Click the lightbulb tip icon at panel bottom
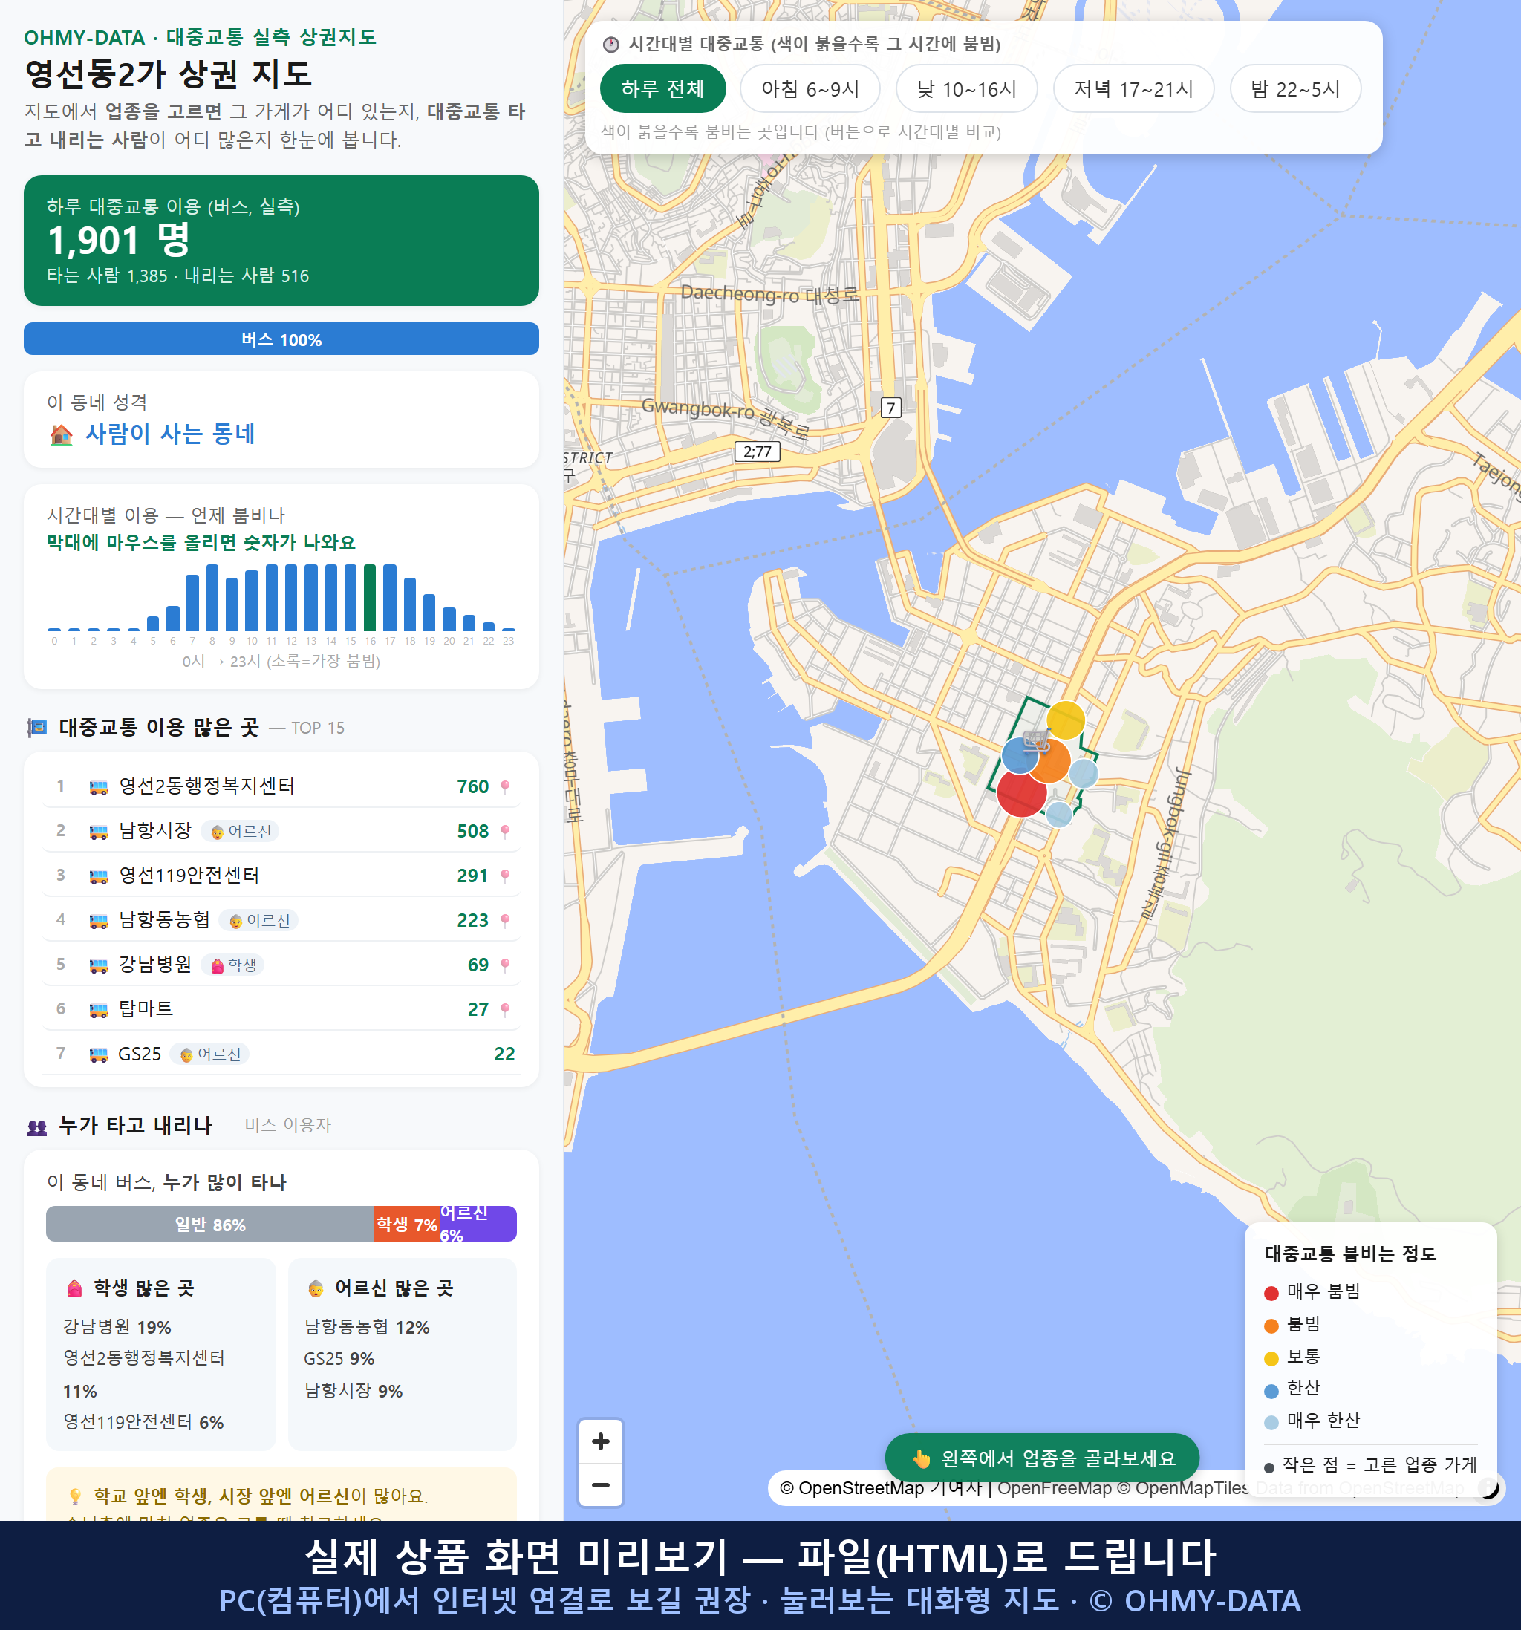 76,1496
